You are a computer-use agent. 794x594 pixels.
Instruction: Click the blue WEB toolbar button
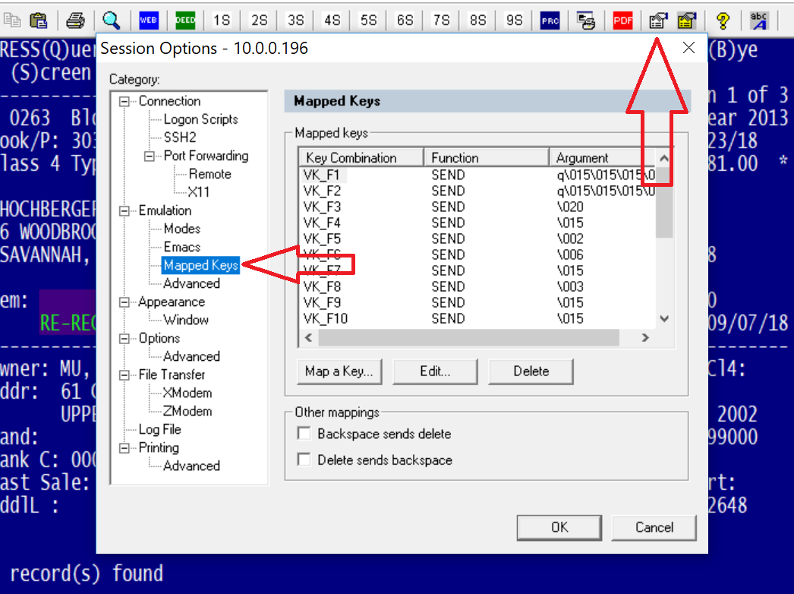coord(148,21)
